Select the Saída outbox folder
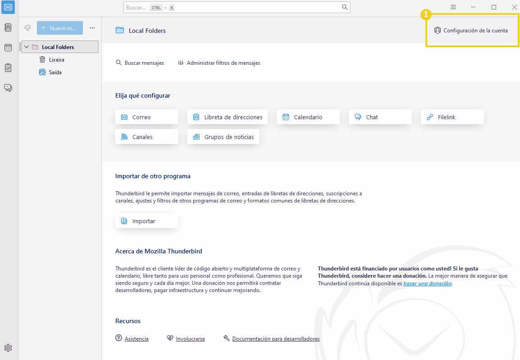The width and height of the screenshot is (520, 360). click(x=55, y=72)
